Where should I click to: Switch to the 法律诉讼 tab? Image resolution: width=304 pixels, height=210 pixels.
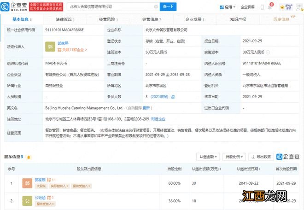[x=65, y=19]
